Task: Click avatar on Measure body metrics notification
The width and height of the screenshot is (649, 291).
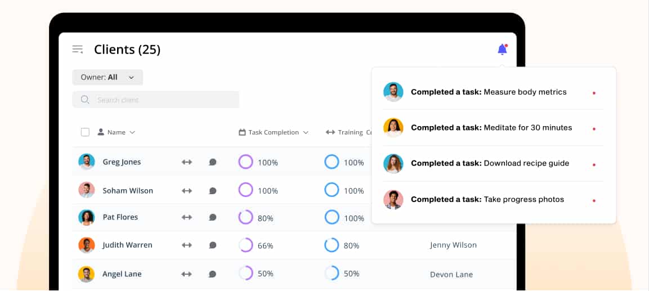Action: pyautogui.click(x=393, y=92)
